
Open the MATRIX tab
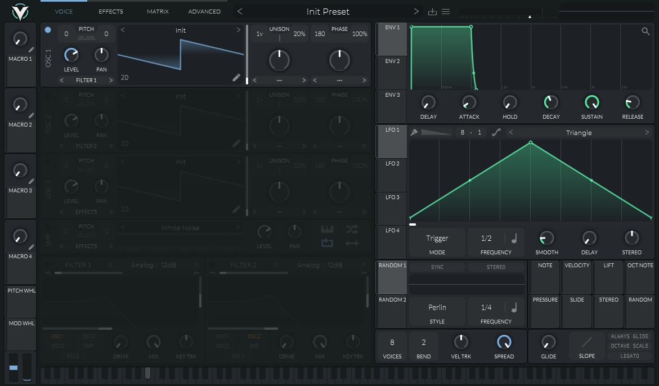click(x=158, y=11)
